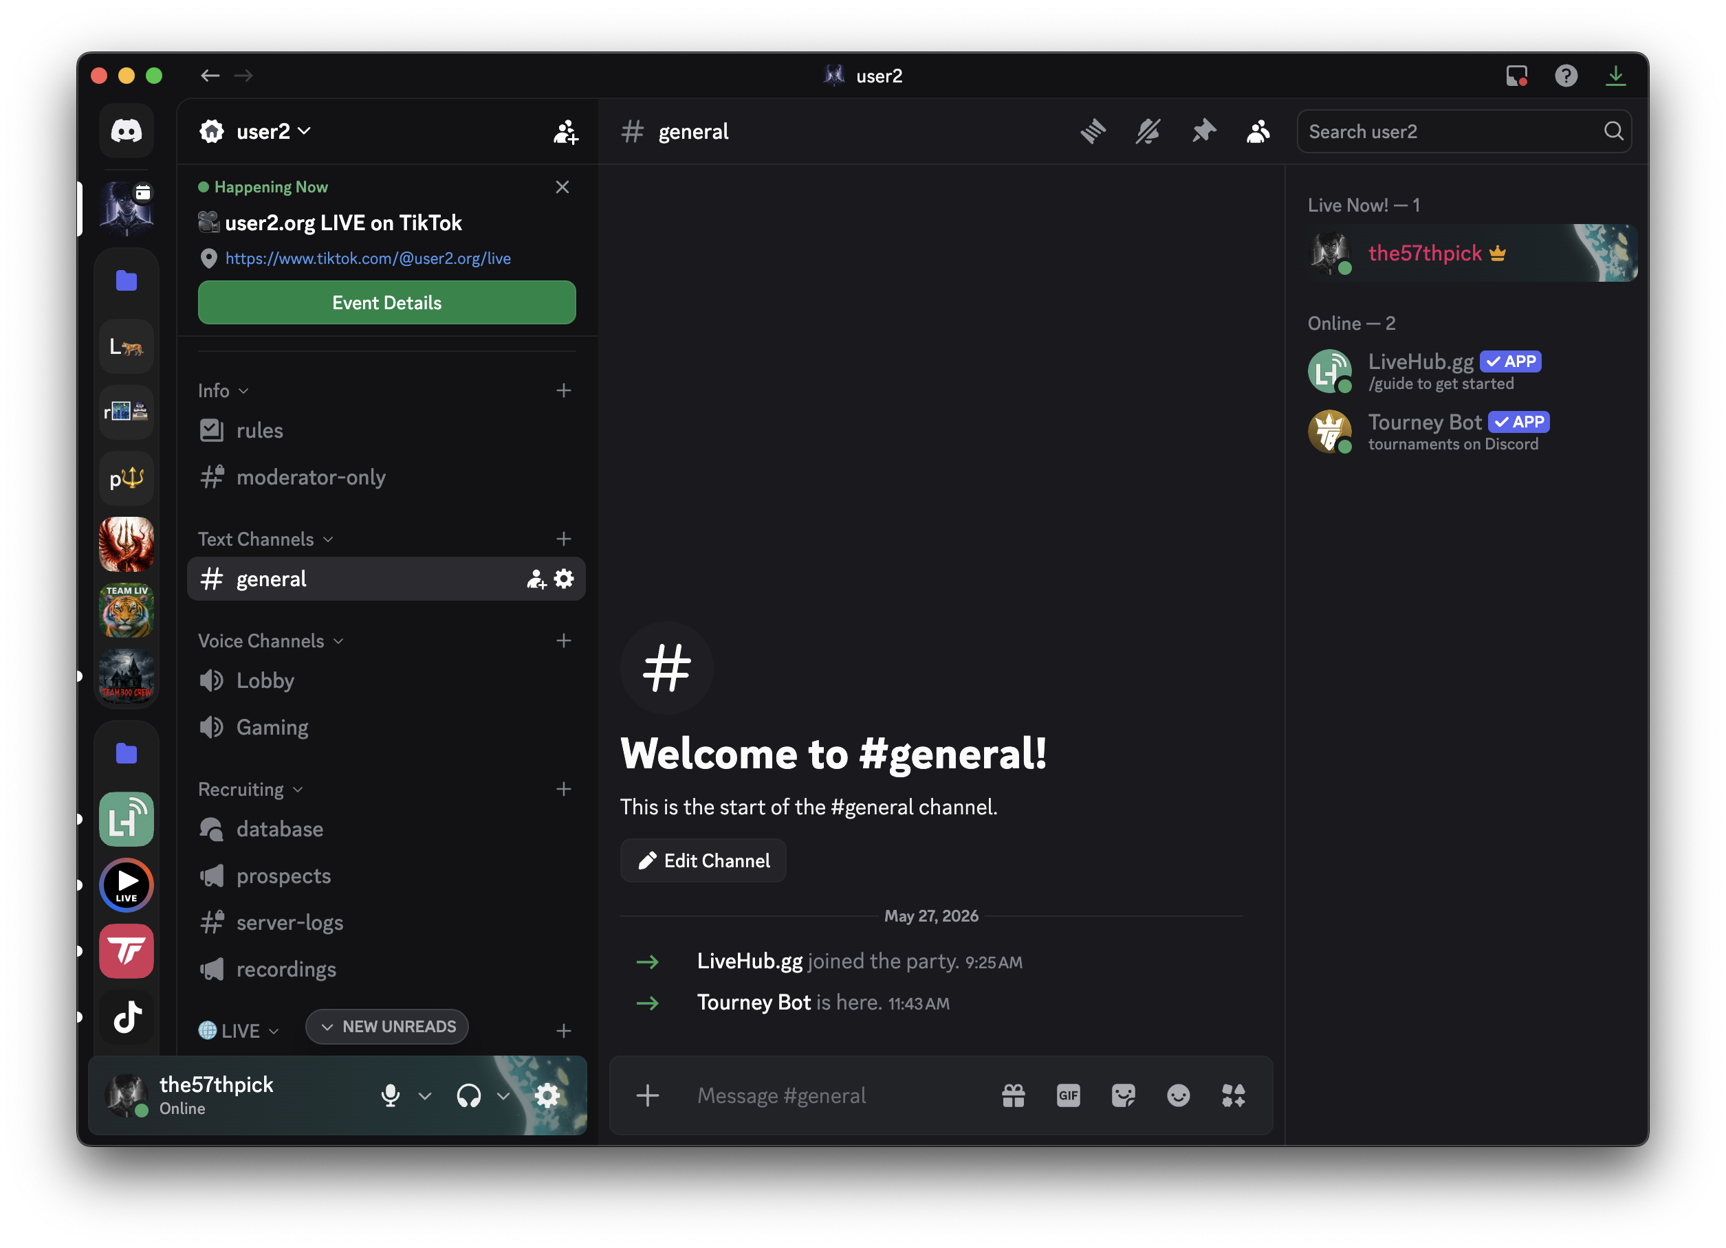The image size is (1726, 1248).
Task: Open the GIF picker
Action: 1069,1095
